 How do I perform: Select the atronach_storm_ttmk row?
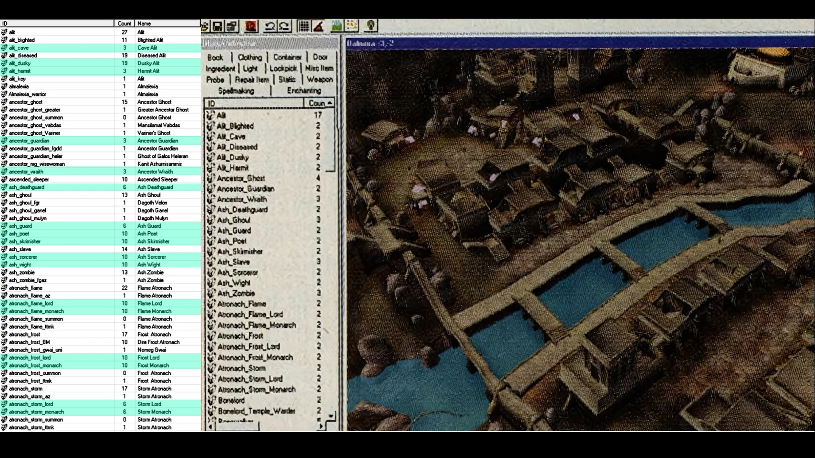click(x=100, y=427)
